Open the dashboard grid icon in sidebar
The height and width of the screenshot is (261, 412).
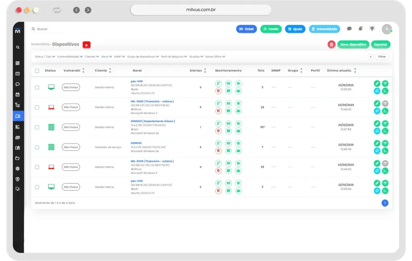pyautogui.click(x=18, y=63)
